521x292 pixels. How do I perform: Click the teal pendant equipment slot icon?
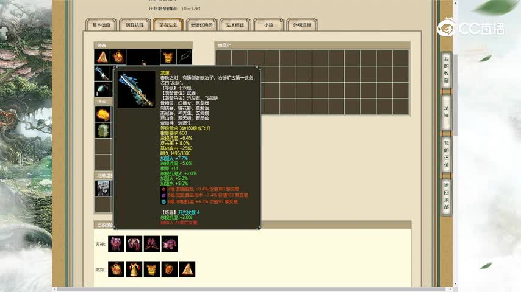tap(102, 89)
